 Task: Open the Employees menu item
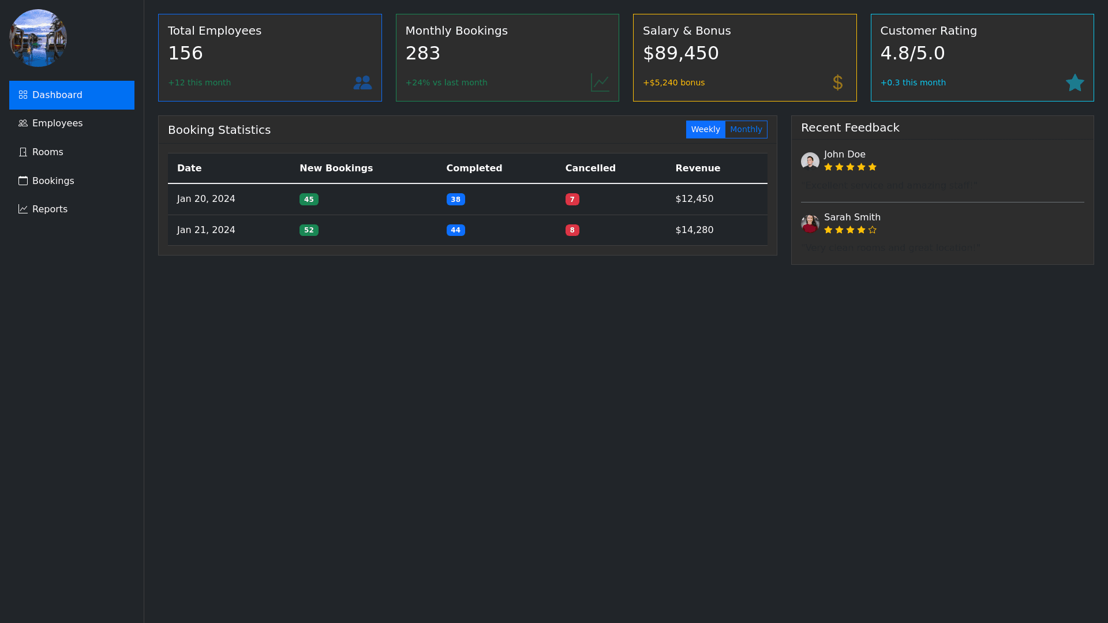coord(57,123)
